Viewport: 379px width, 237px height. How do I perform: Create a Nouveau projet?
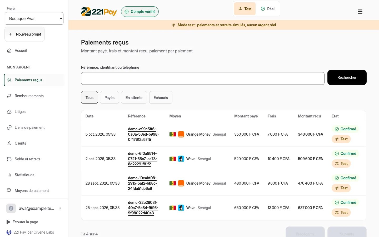coord(25,34)
